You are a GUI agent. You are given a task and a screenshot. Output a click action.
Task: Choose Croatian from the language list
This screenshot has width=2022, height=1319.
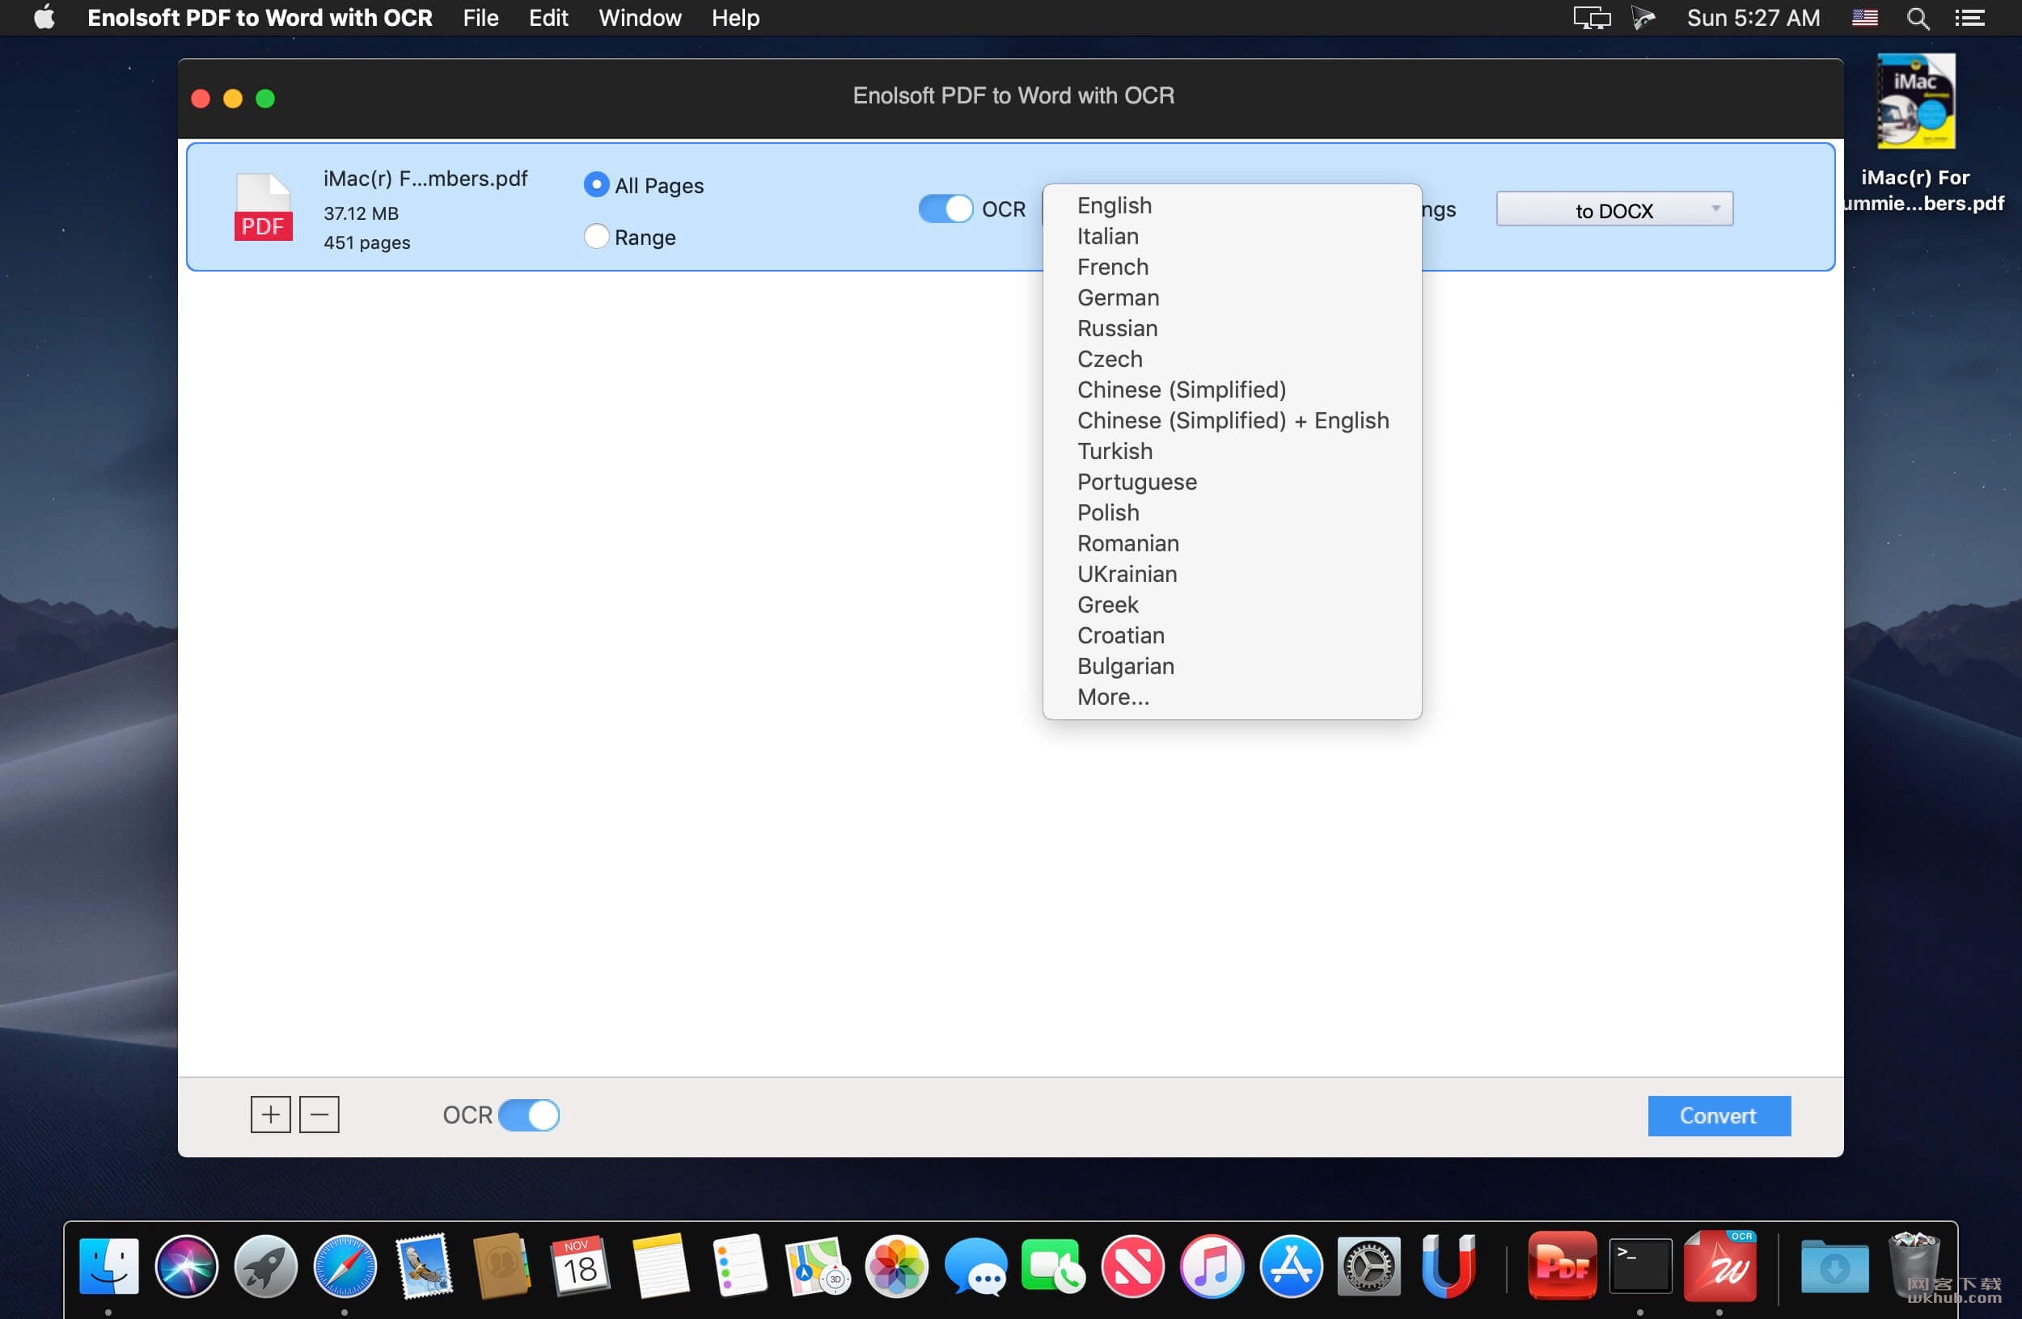tap(1232, 635)
